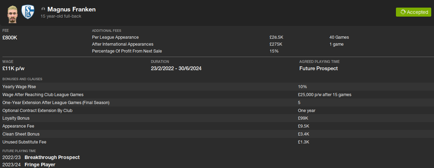Image resolution: width=434 pixels, height=168 pixels.
Task: Select the Yearly Wage Rise clause row
Action: coord(19,87)
